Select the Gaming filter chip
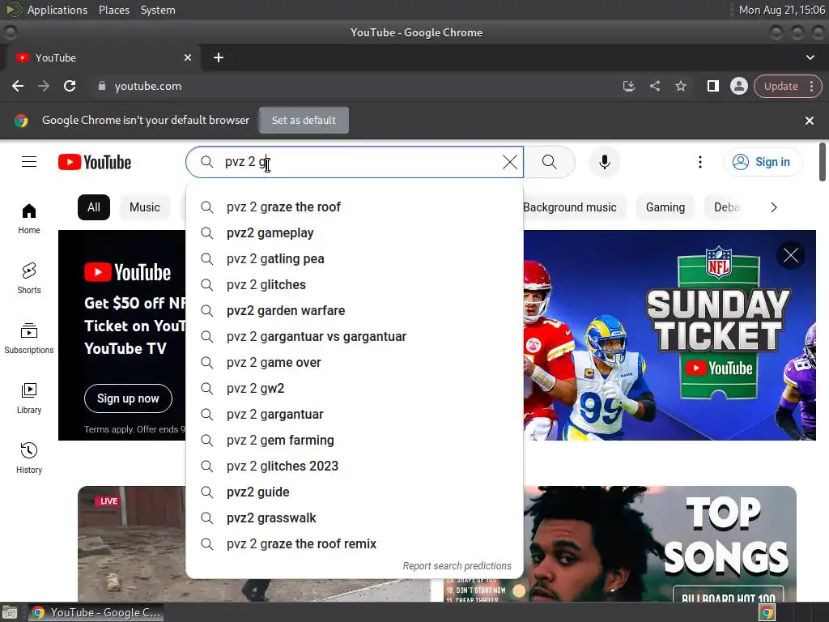The height and width of the screenshot is (622, 829). tap(665, 207)
